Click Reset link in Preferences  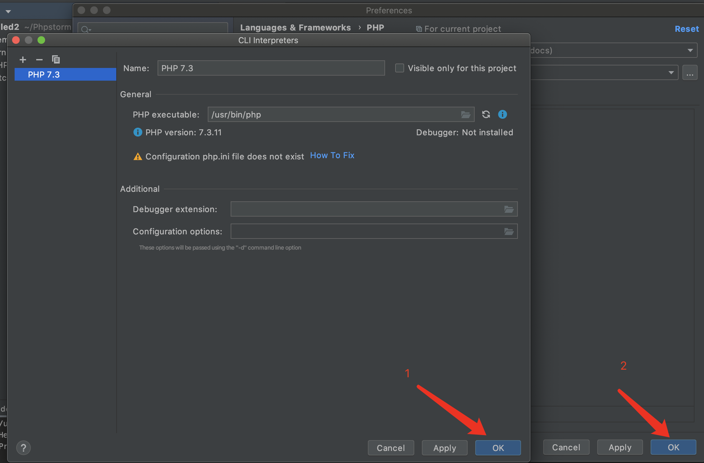[687, 29]
